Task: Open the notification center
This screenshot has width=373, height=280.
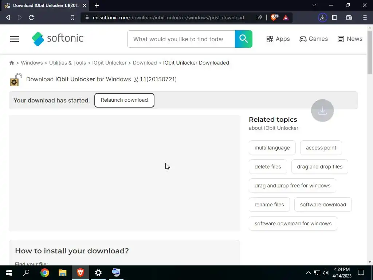Action: (x=361, y=273)
